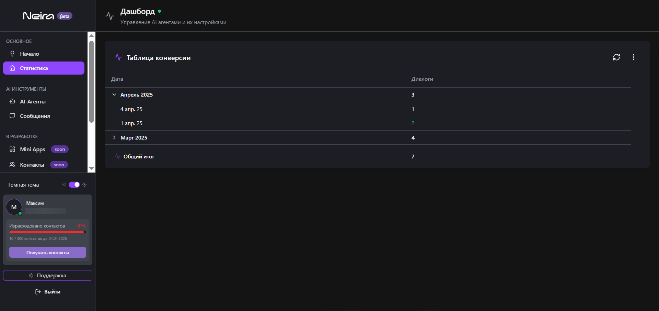The height and width of the screenshot is (311, 659).
Task: Collapse the Апрель 2025 row
Action: 114,95
